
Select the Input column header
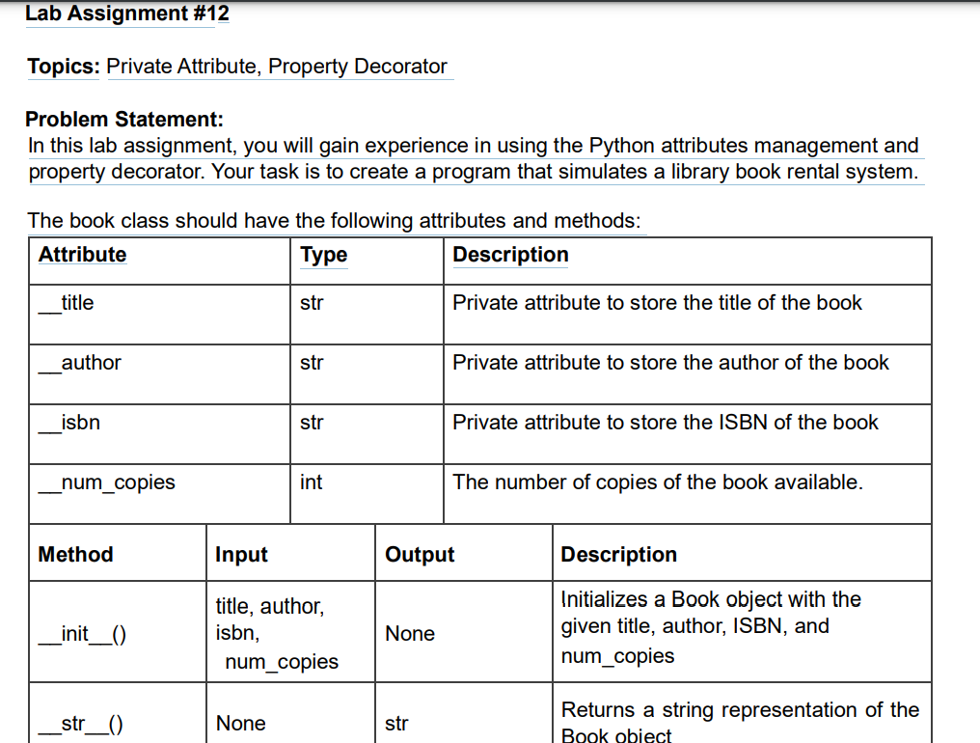[241, 554]
